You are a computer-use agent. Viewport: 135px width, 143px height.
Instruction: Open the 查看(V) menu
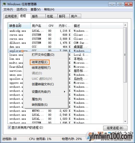tap(35, 9)
